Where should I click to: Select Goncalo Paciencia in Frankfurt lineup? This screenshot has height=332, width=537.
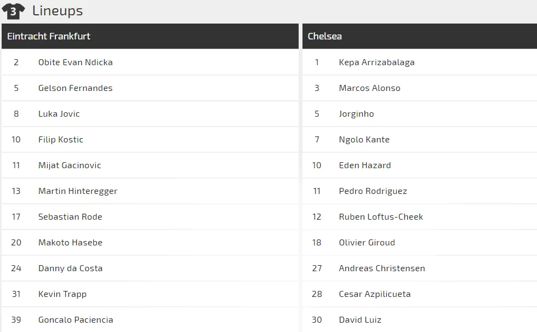coord(76,320)
